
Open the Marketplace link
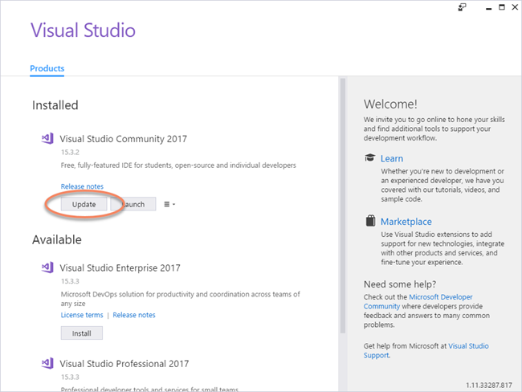tap(406, 222)
